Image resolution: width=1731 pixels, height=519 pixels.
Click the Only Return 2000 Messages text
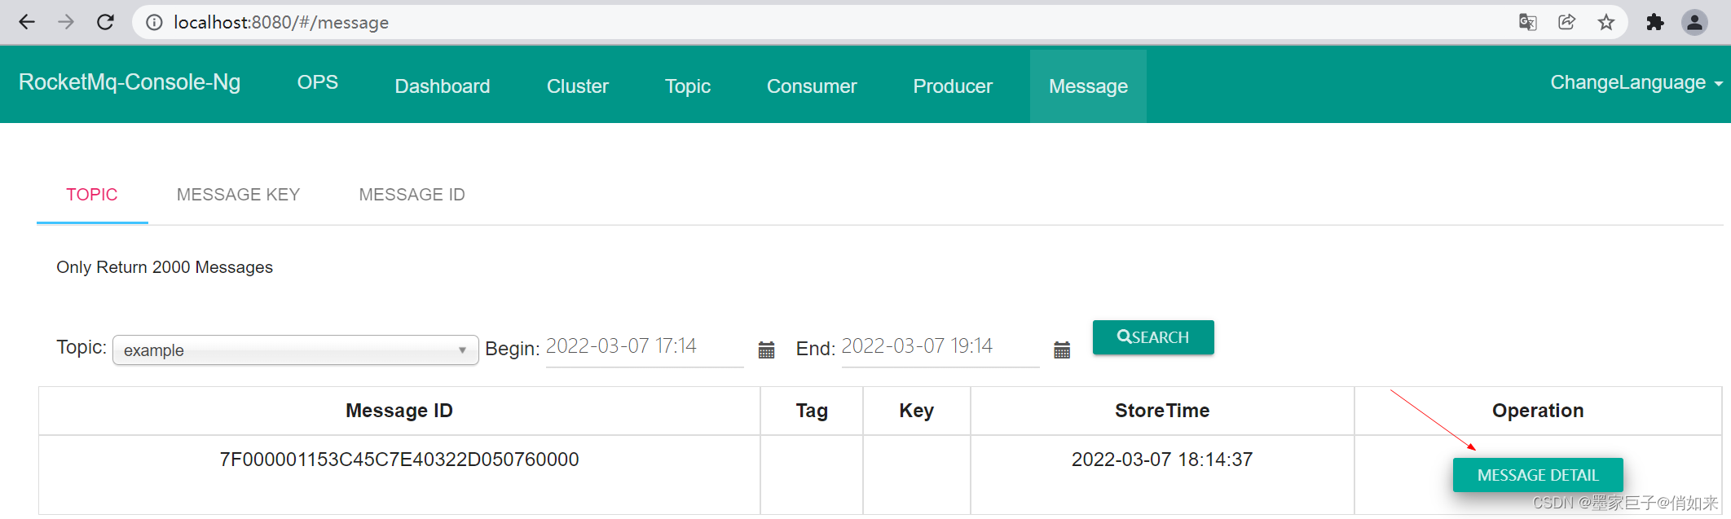[165, 267]
